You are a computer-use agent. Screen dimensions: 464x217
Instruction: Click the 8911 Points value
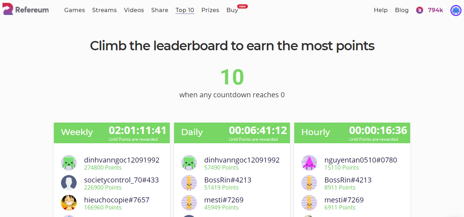340,187
